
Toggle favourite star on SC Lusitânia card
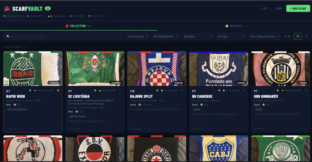tap(120, 90)
